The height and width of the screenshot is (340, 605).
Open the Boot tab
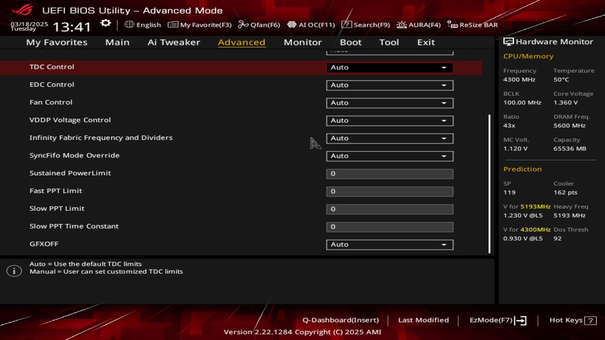[351, 42]
